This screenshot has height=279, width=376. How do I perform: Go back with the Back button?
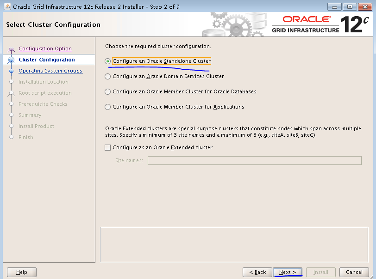[x=257, y=272]
